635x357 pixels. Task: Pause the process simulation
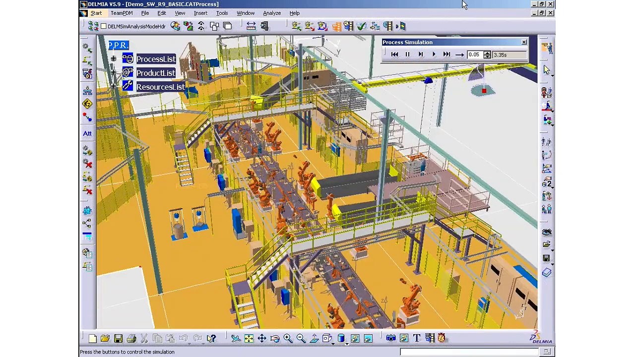click(407, 55)
